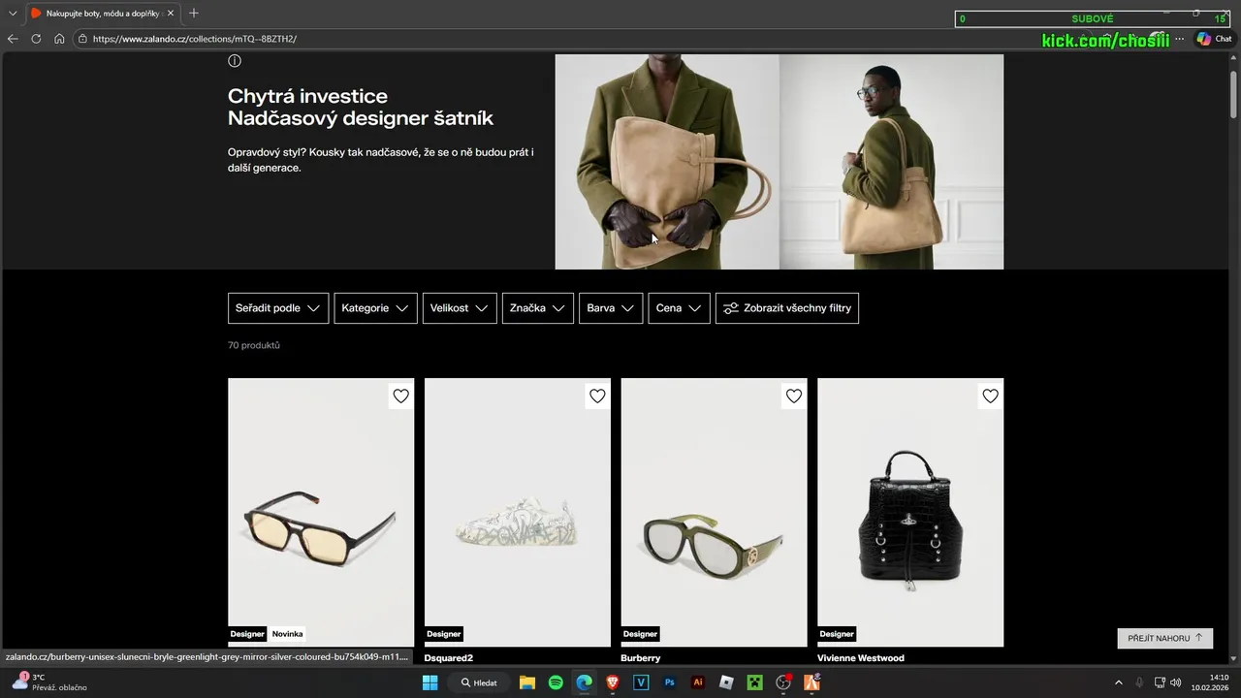Screen dimensions: 1241x698
Task: Open File Explorer from taskbar
Action: [527, 682]
